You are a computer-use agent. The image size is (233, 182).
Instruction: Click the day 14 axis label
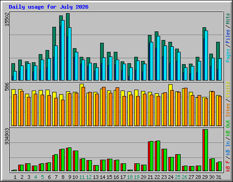point(102,177)
